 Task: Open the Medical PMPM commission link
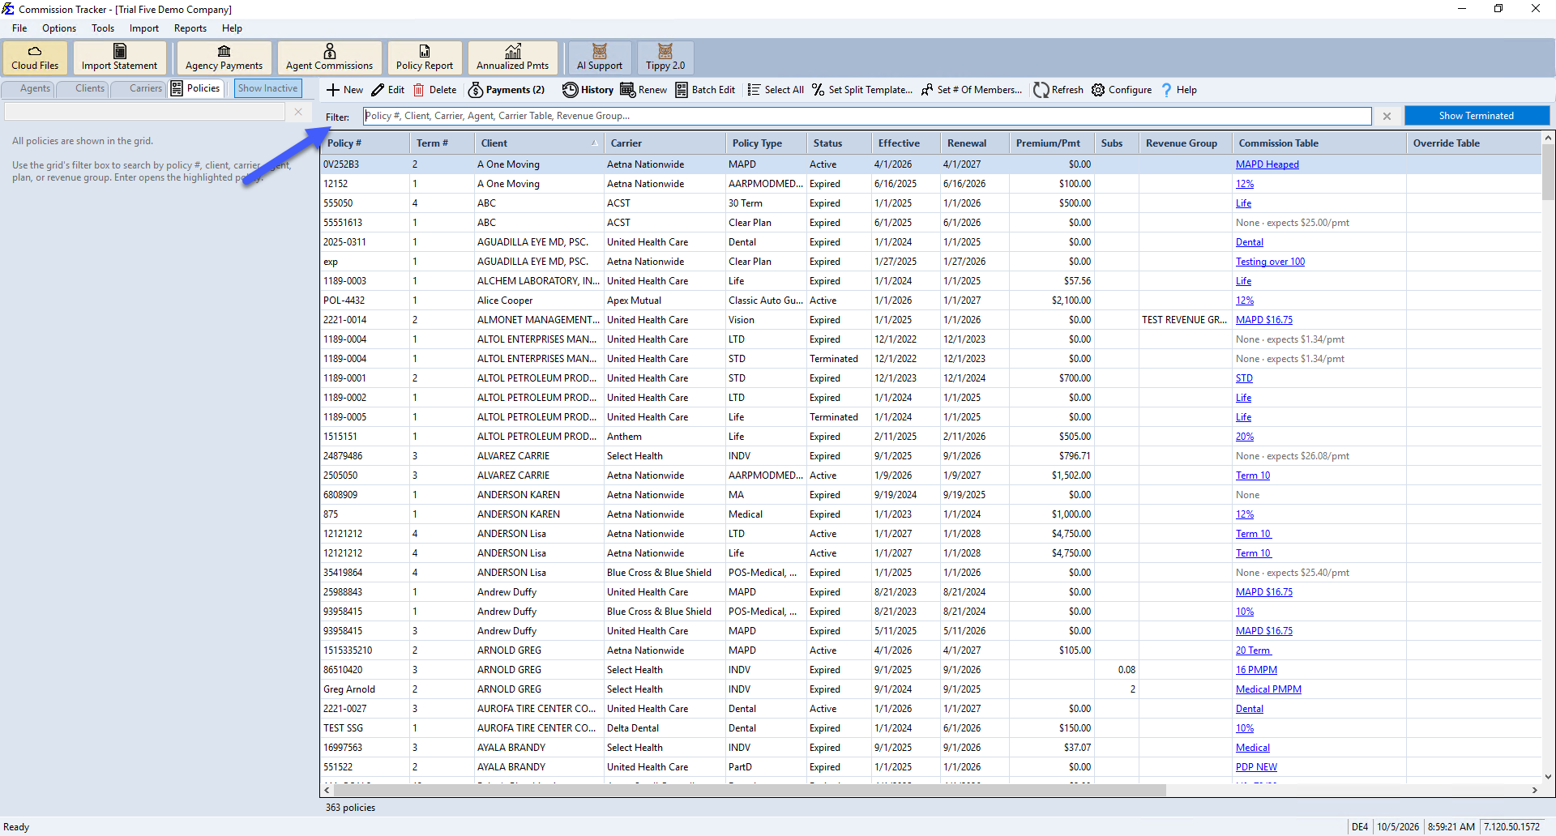pos(1268,689)
